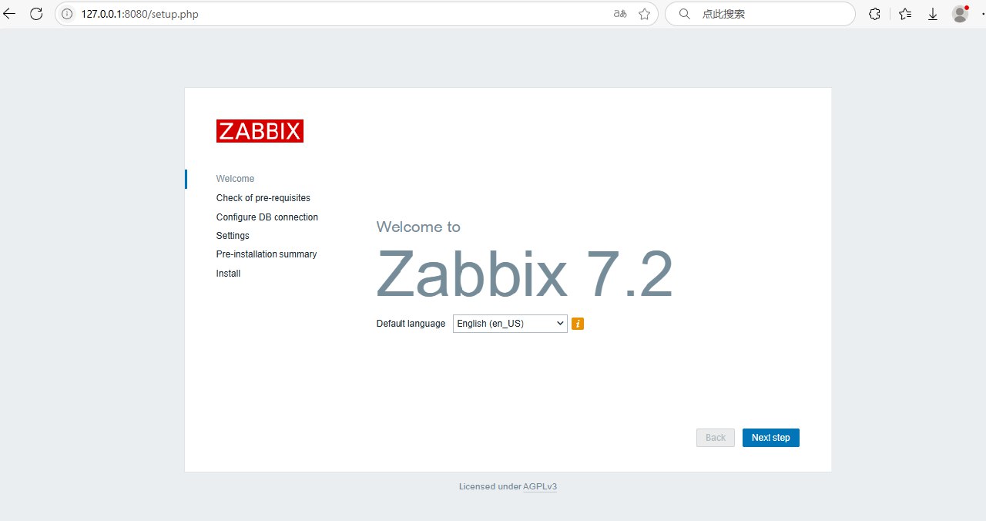Select the Check of pre-requisites step
Screen dimensions: 986x521
point(263,198)
